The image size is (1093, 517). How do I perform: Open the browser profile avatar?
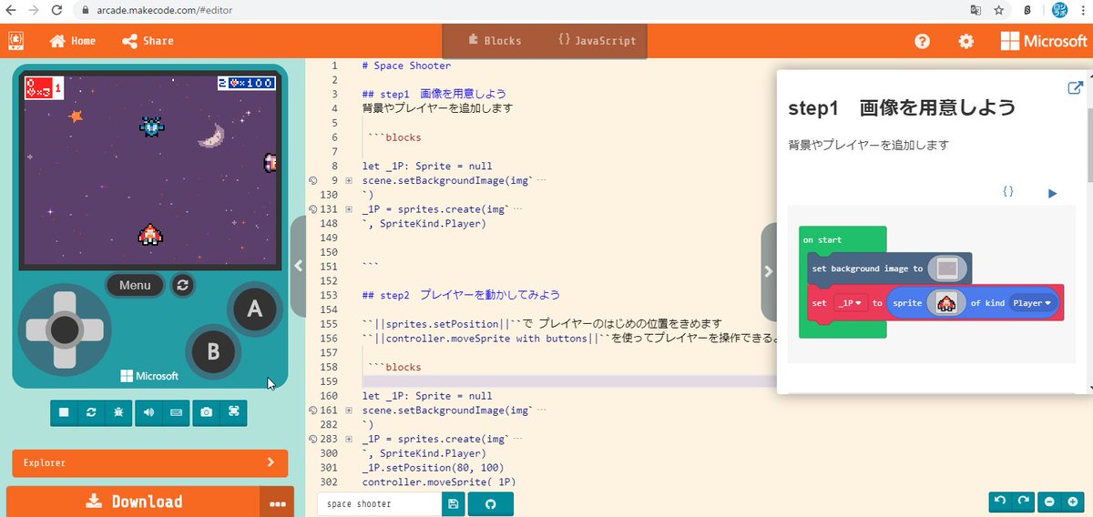click(1059, 10)
